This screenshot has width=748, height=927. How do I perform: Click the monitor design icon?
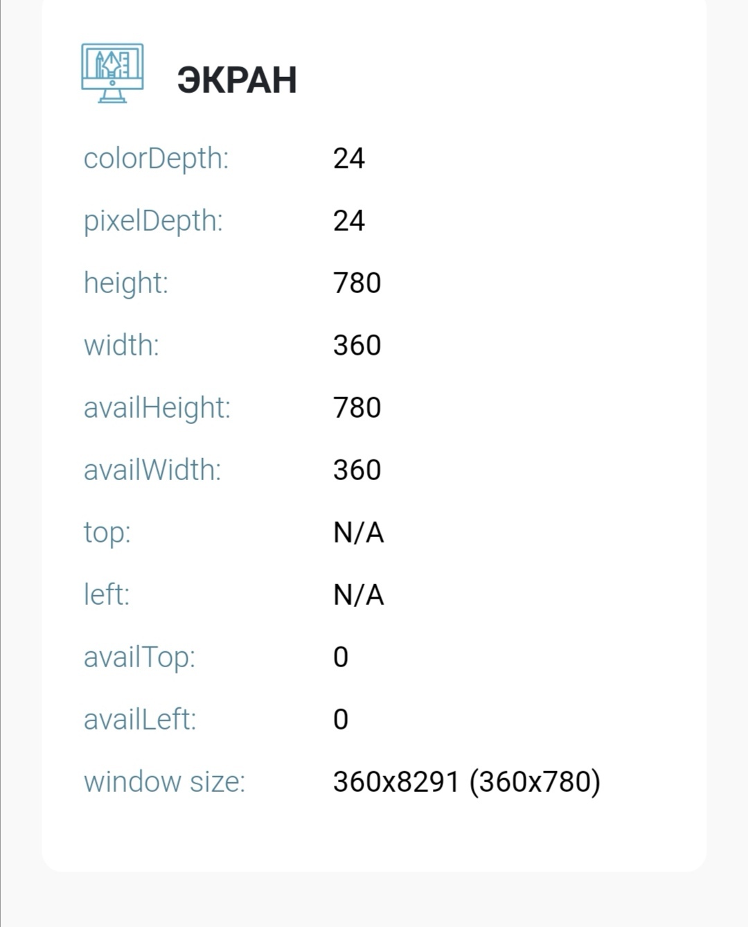tap(112, 73)
